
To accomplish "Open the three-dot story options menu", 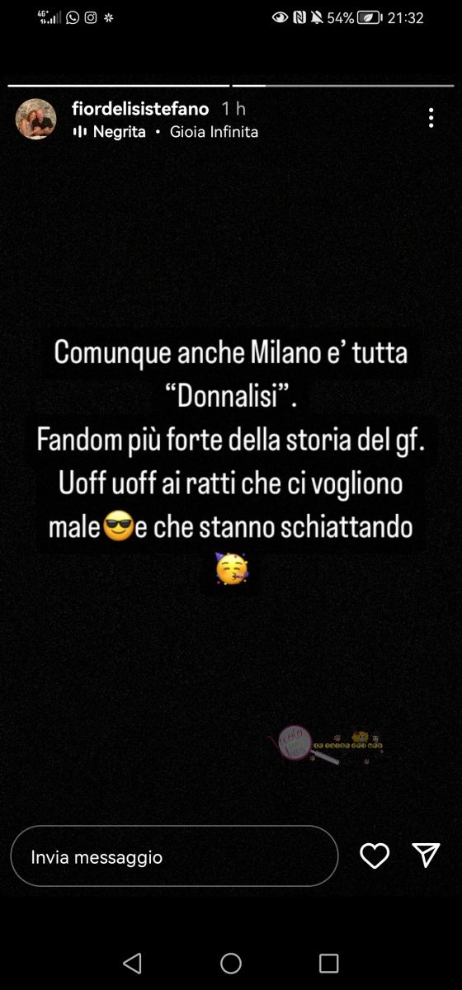I will point(431,117).
